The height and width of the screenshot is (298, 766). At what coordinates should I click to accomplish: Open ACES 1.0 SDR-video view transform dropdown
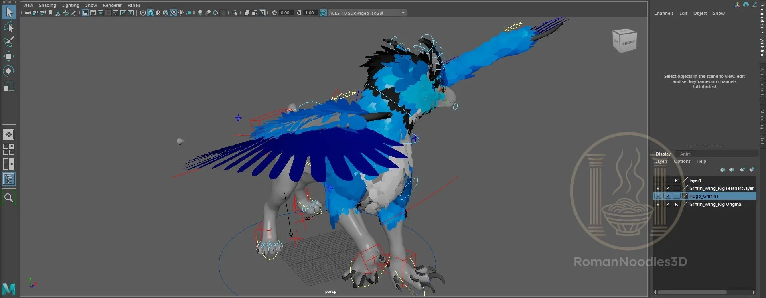coord(403,13)
